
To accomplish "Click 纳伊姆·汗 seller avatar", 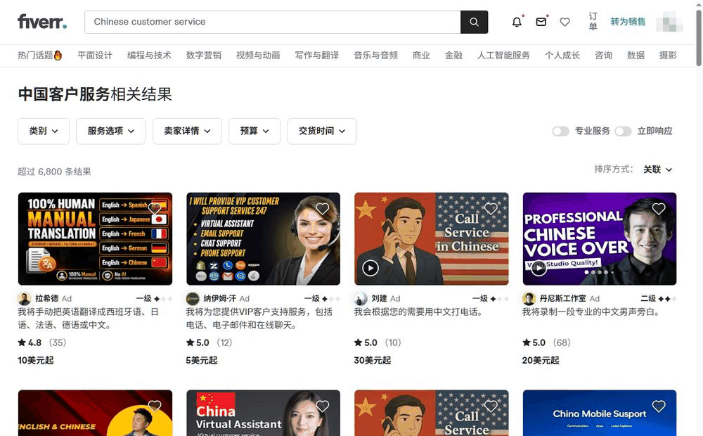I will point(193,298).
